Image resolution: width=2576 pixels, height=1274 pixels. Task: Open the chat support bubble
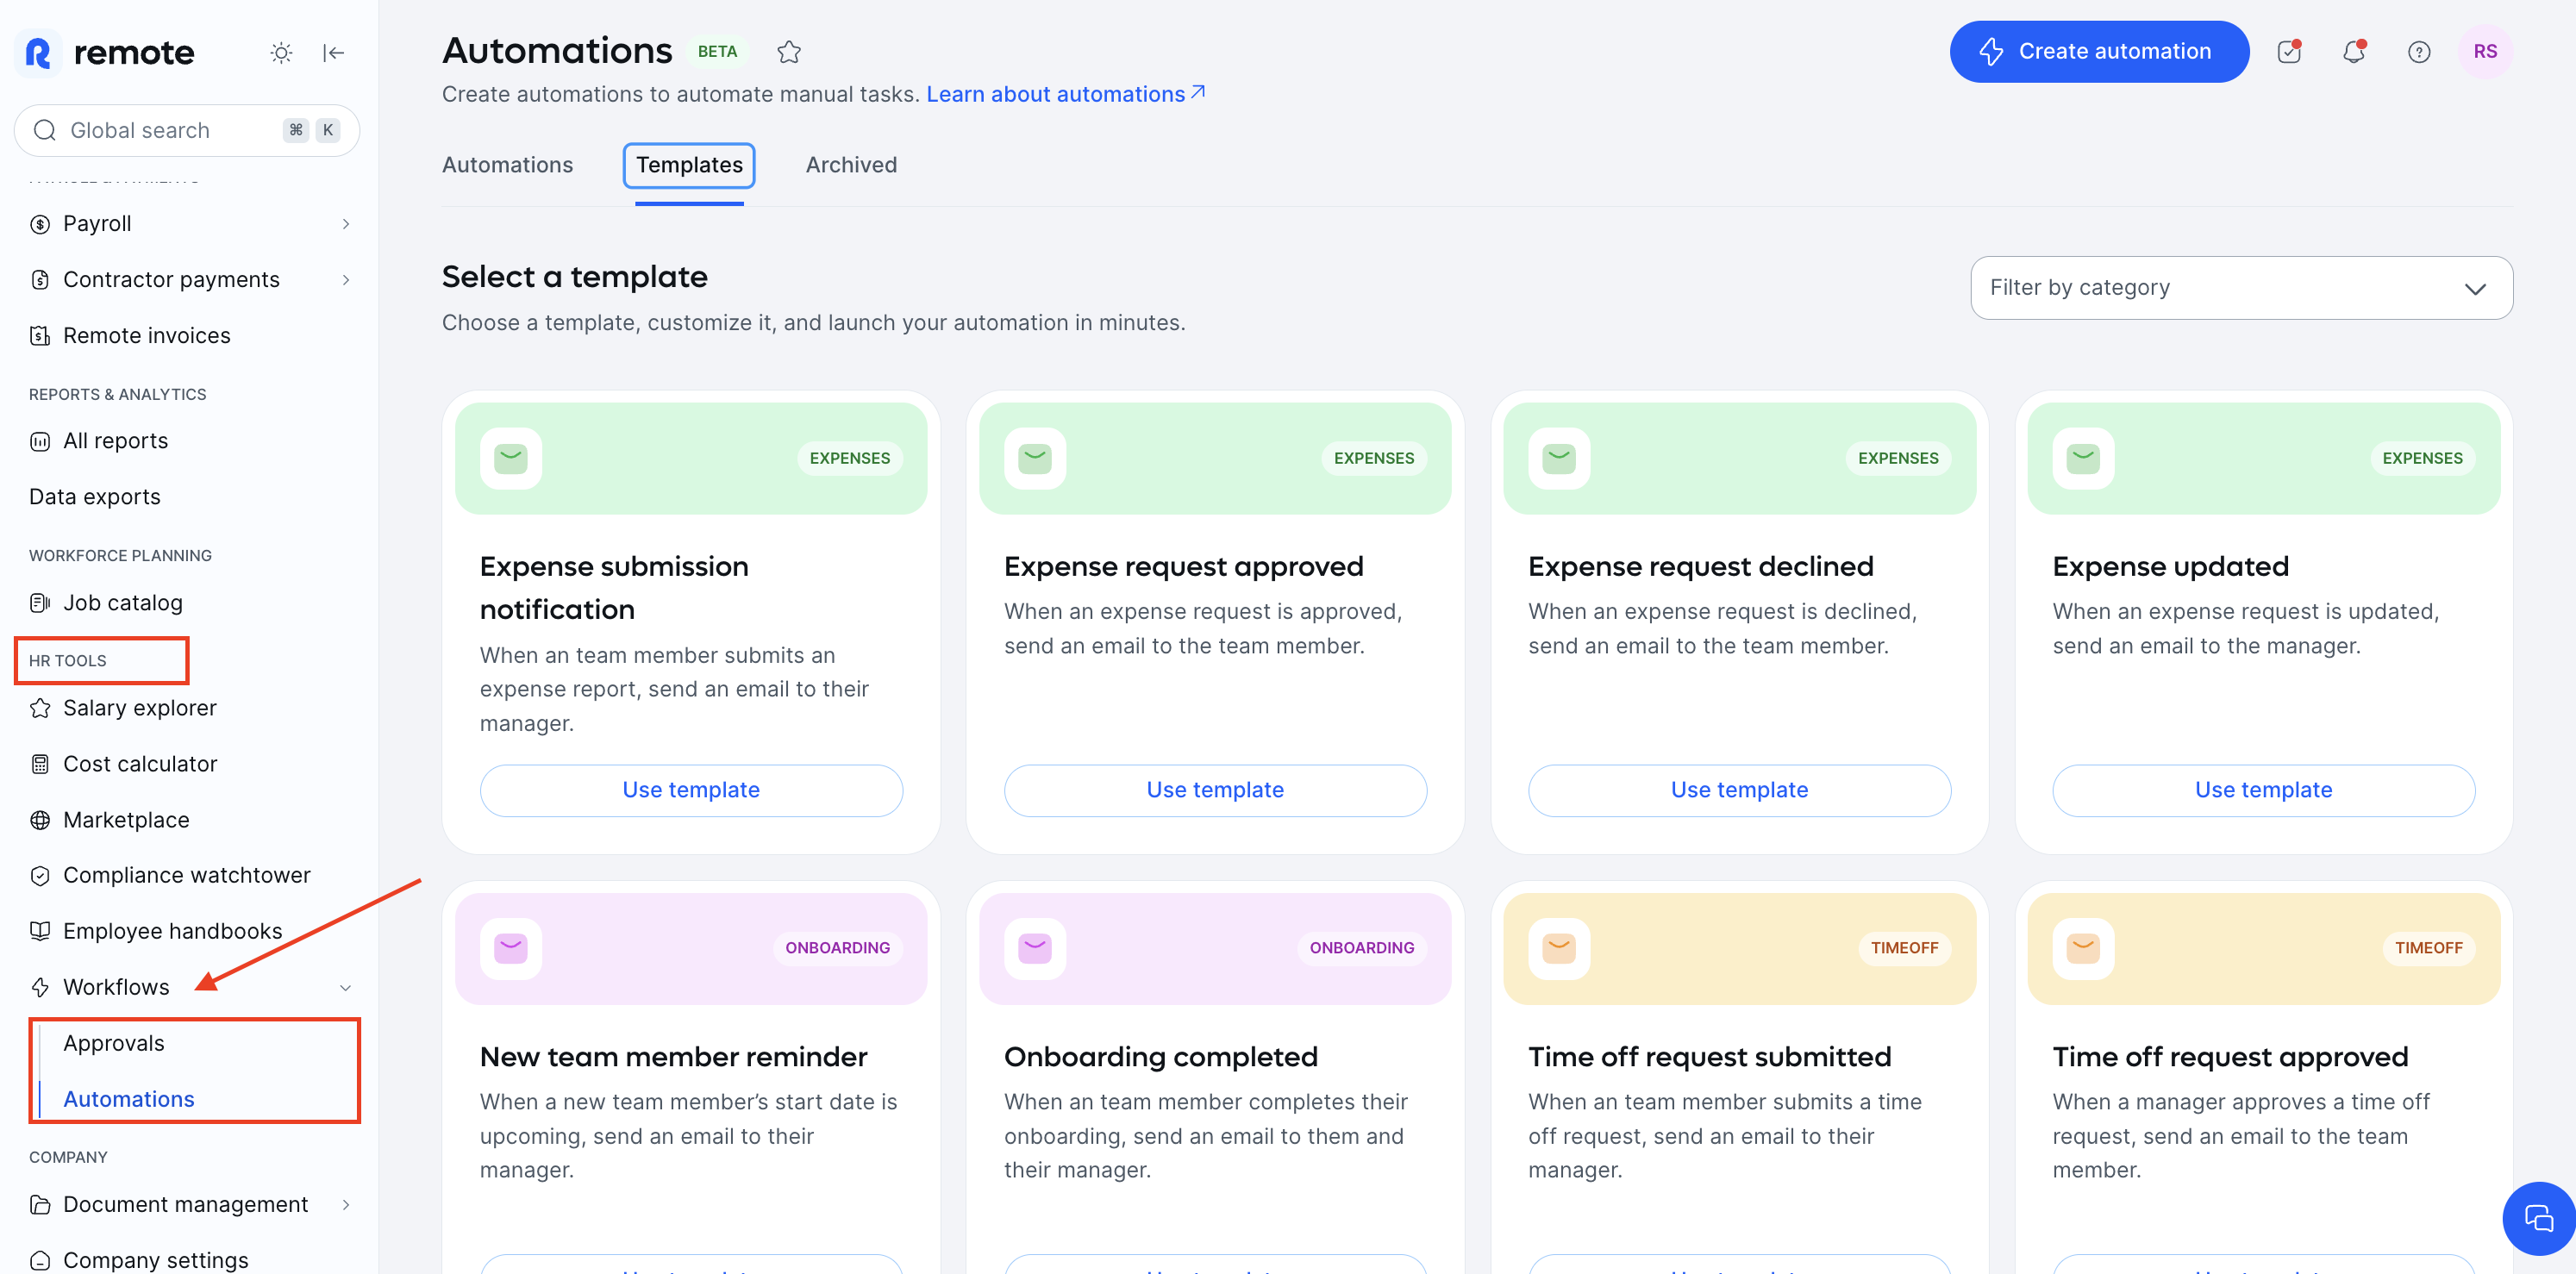tap(2539, 1218)
